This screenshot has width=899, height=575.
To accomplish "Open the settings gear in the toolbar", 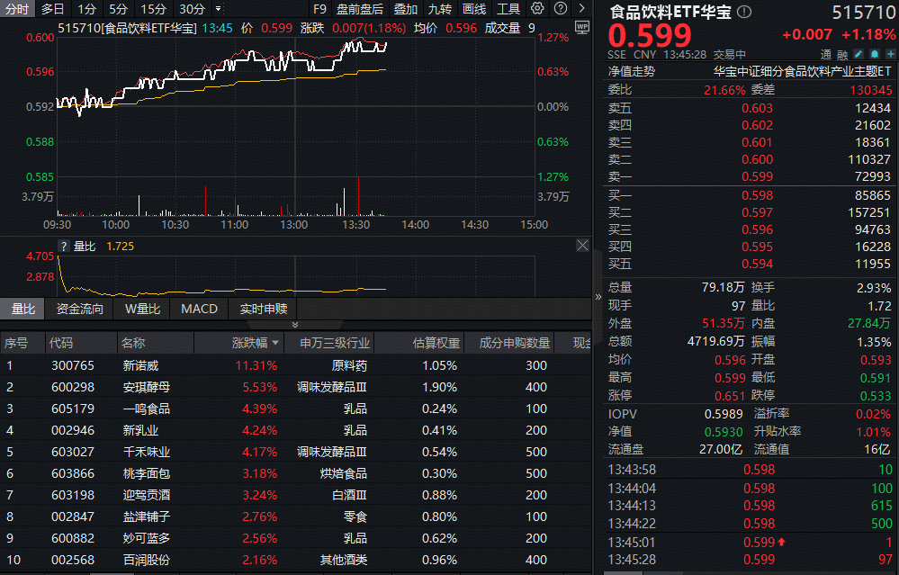I will coord(537,8).
